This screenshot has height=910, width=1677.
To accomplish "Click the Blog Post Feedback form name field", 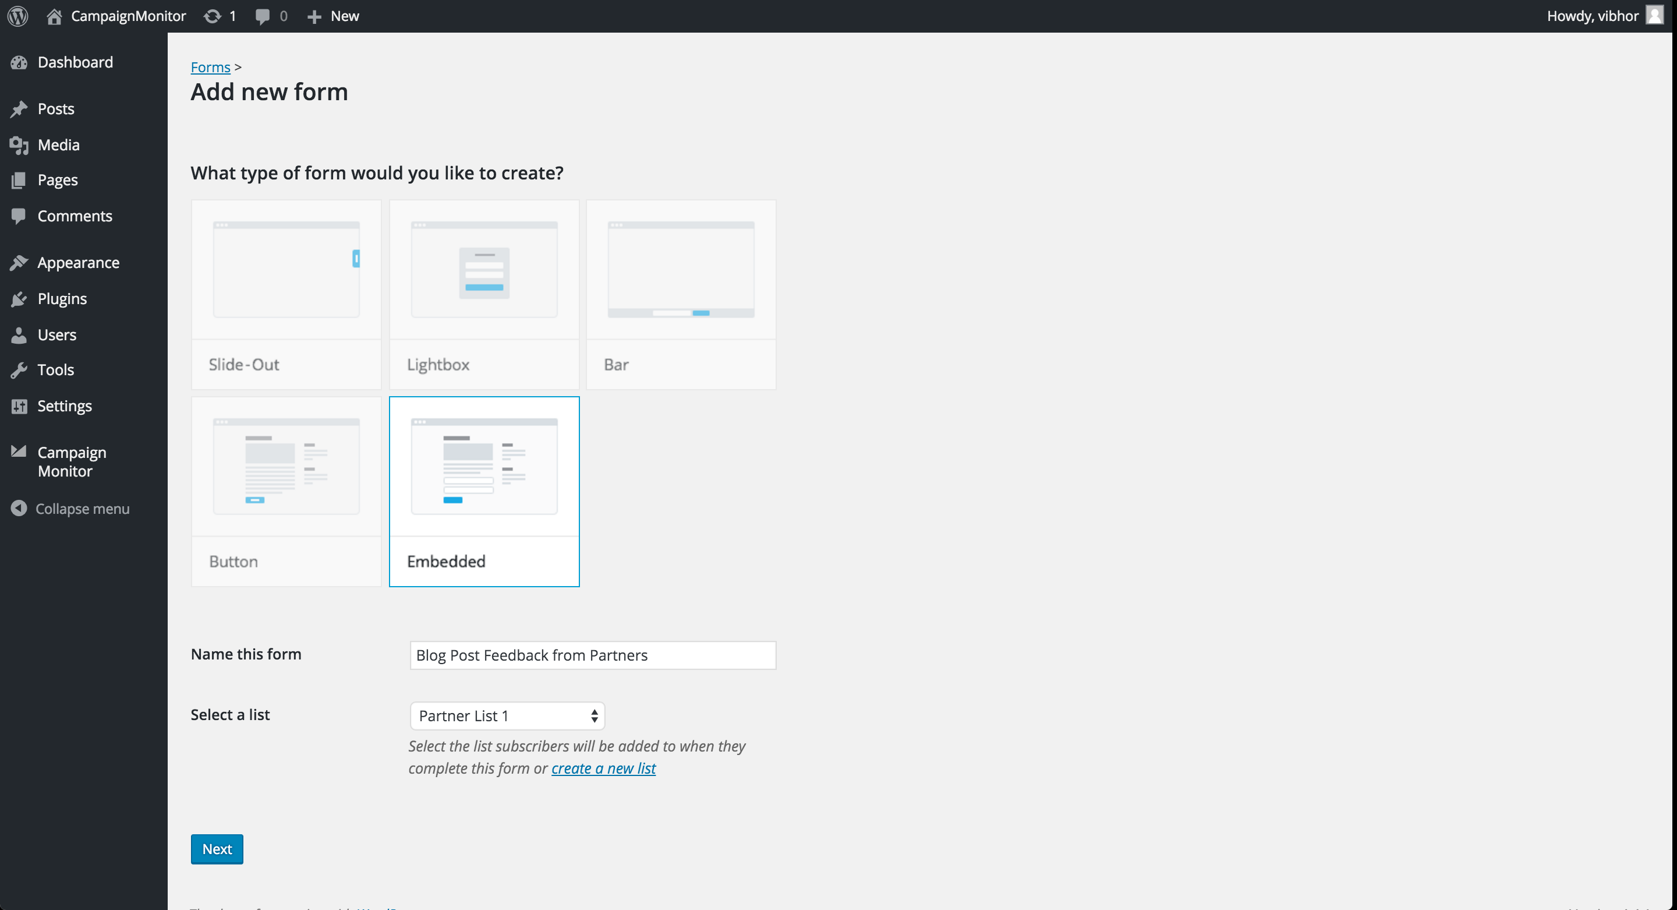I will coord(591,654).
